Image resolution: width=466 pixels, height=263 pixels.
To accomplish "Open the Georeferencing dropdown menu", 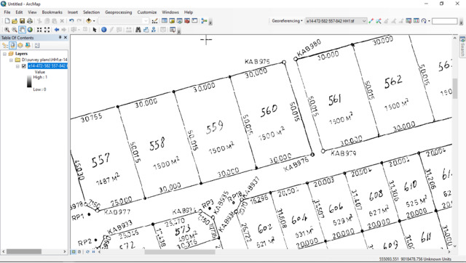I will [x=287, y=21].
